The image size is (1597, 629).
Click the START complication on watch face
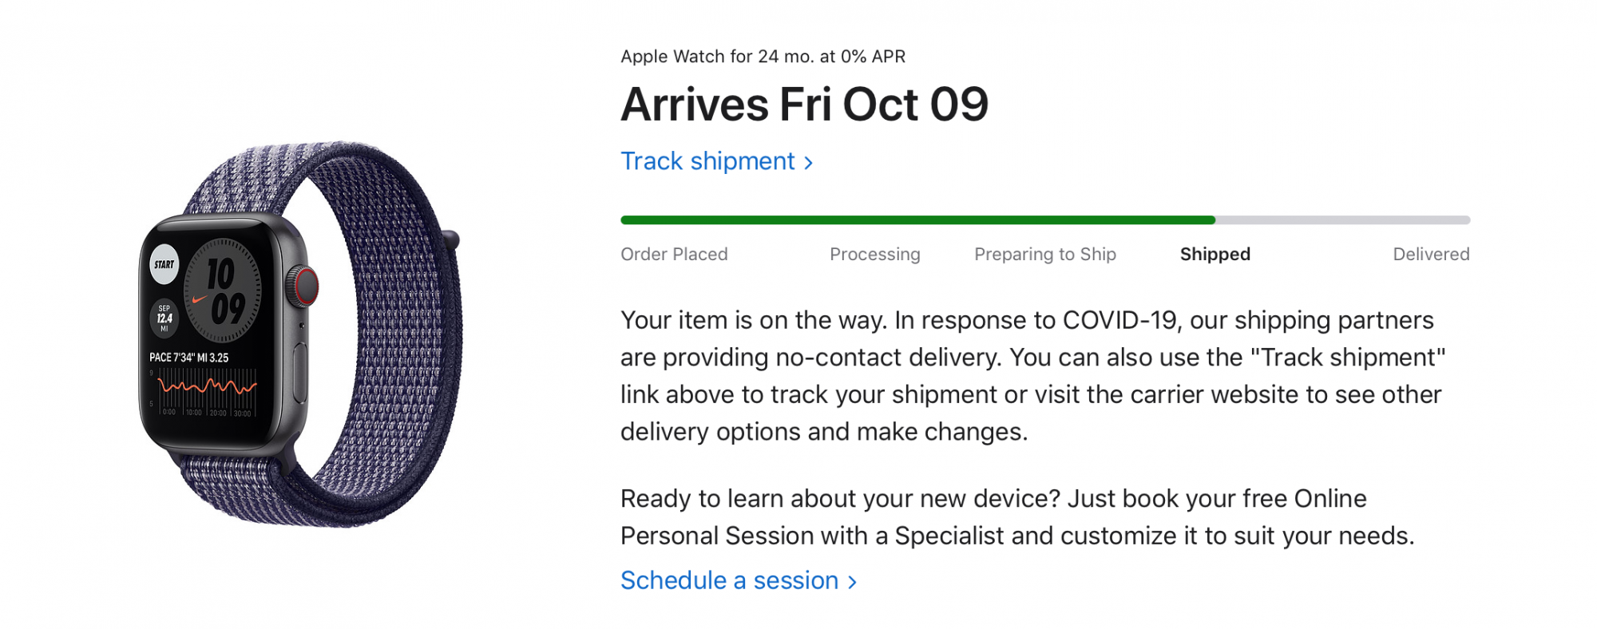pyautogui.click(x=164, y=264)
